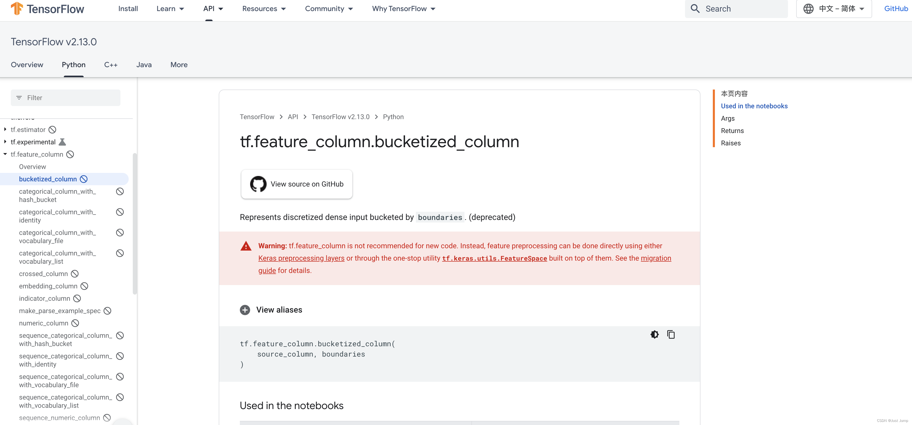Click the globe language icon

coord(809,8)
